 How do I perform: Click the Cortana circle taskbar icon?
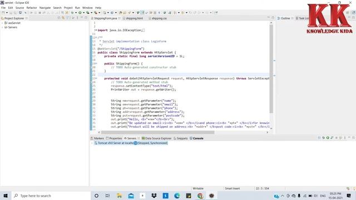click(96, 196)
